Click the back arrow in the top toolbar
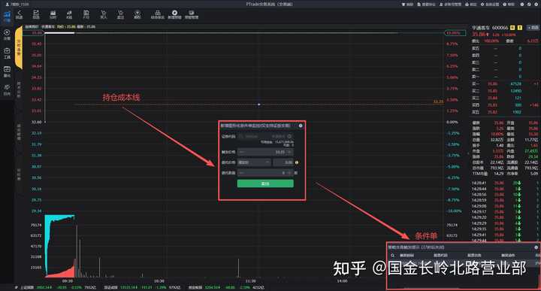Viewport: 541px width, 291px height. (x=20, y=13)
